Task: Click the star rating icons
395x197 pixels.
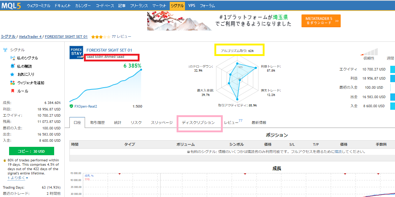Action: point(101,37)
